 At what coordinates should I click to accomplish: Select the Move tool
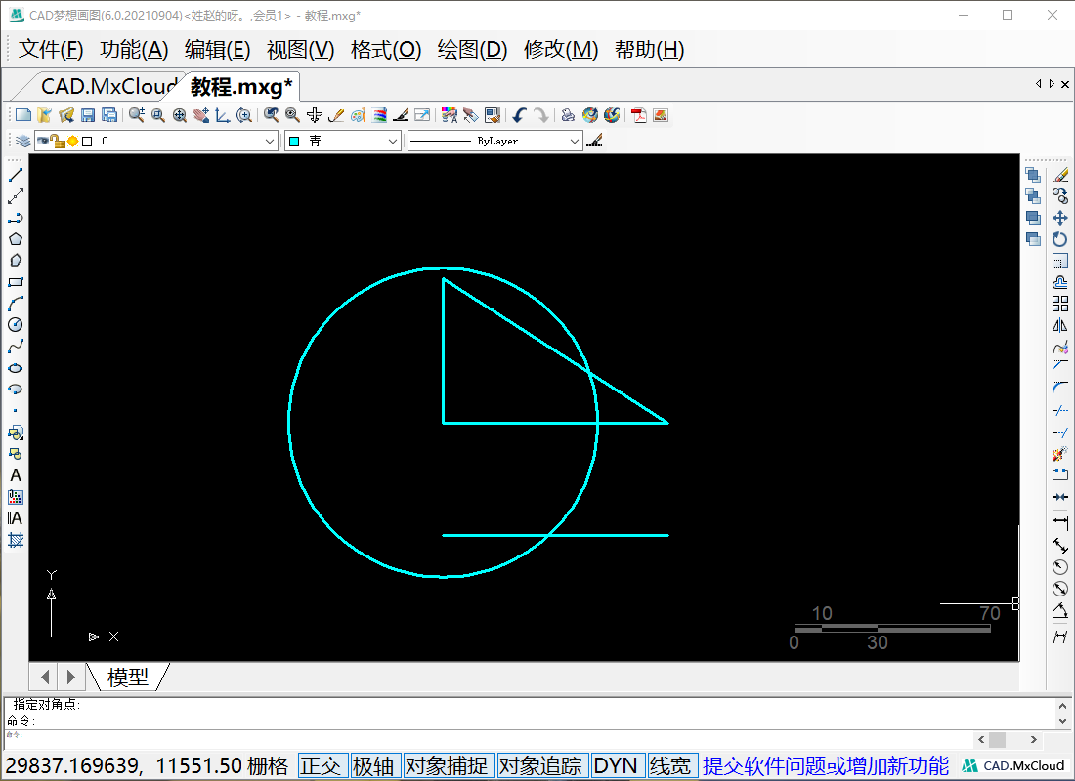1060,218
